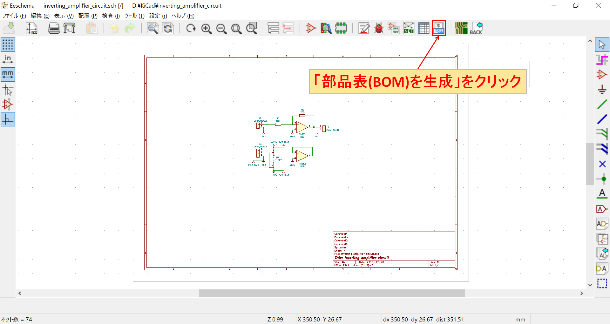The height and width of the screenshot is (324, 610).
Task: Toggle the grid display
Action: 8,44
